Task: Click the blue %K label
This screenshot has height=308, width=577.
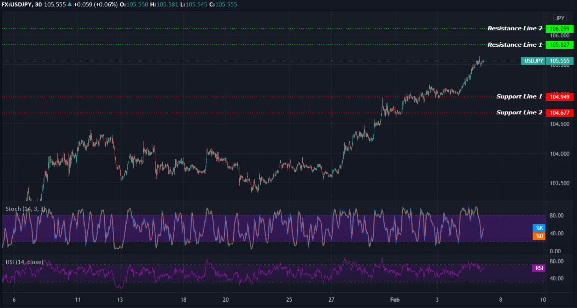Action: point(539,228)
